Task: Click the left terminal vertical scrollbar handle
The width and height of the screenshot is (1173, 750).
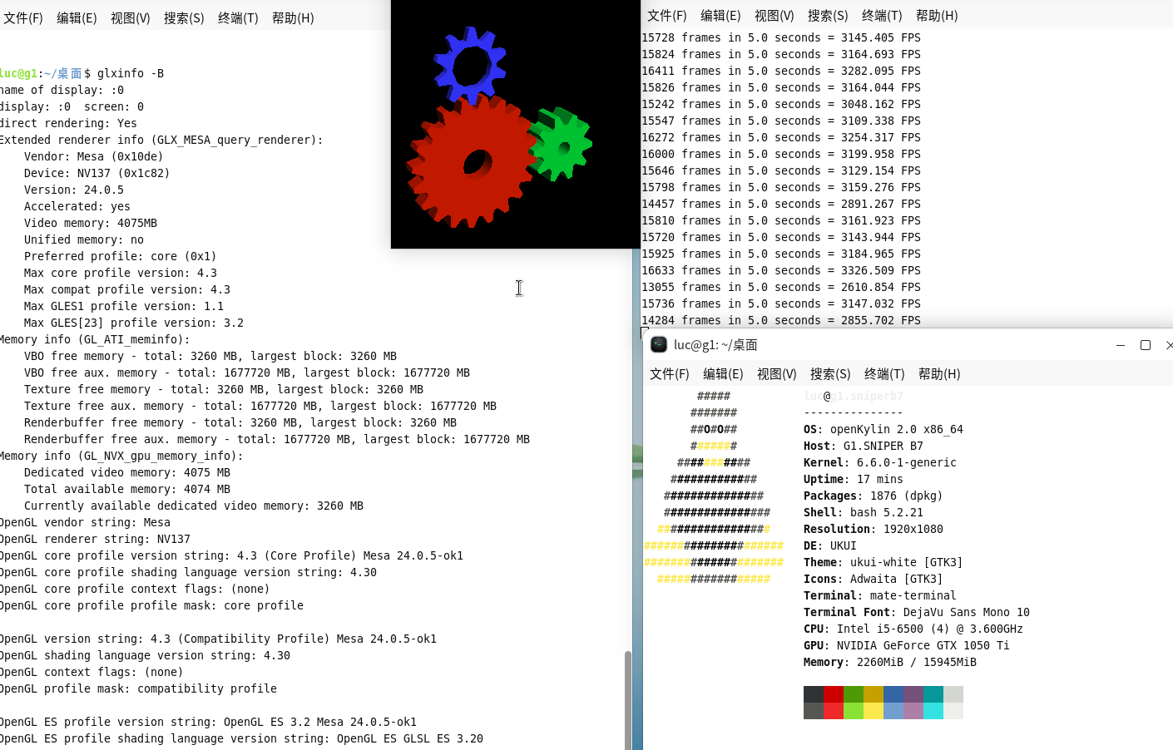Action: pyautogui.click(x=627, y=700)
